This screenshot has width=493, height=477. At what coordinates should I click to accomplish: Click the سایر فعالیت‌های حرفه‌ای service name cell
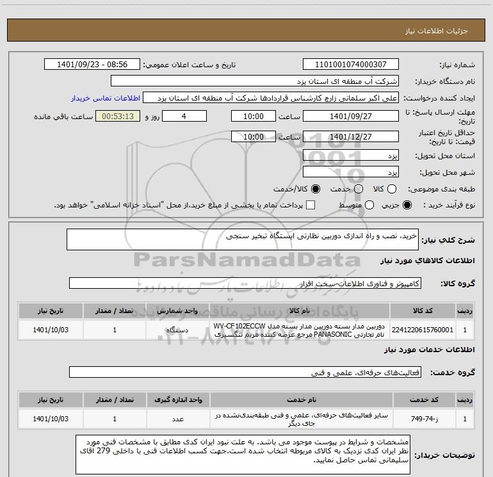pos(301,419)
